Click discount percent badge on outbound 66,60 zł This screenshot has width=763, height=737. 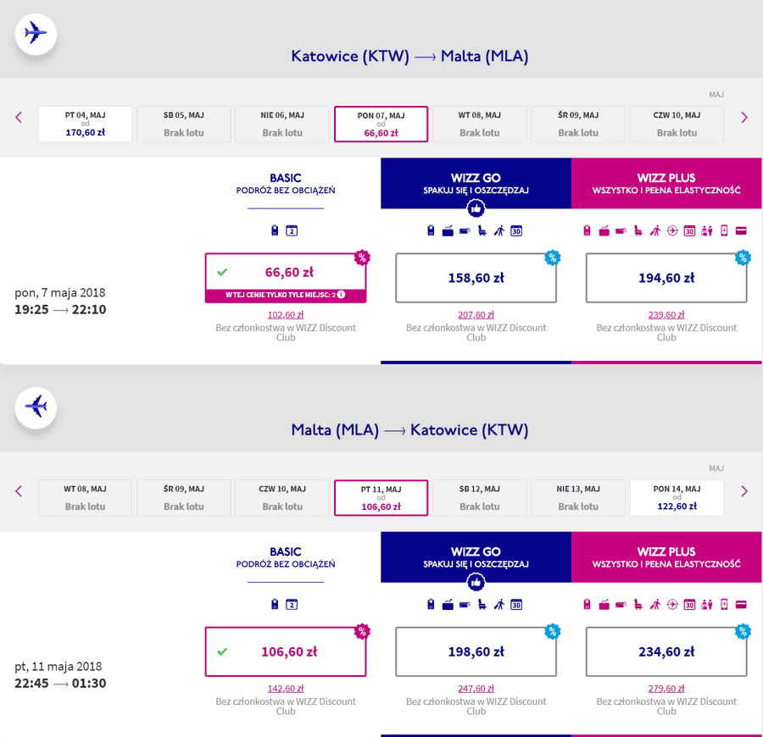tap(362, 258)
